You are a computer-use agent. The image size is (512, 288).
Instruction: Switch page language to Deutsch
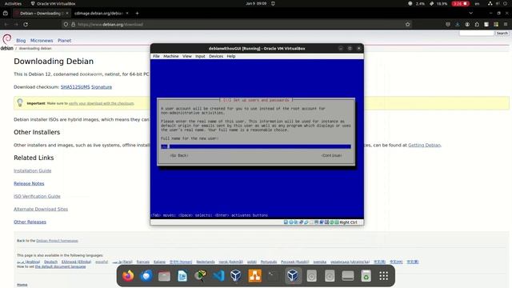coord(50,262)
